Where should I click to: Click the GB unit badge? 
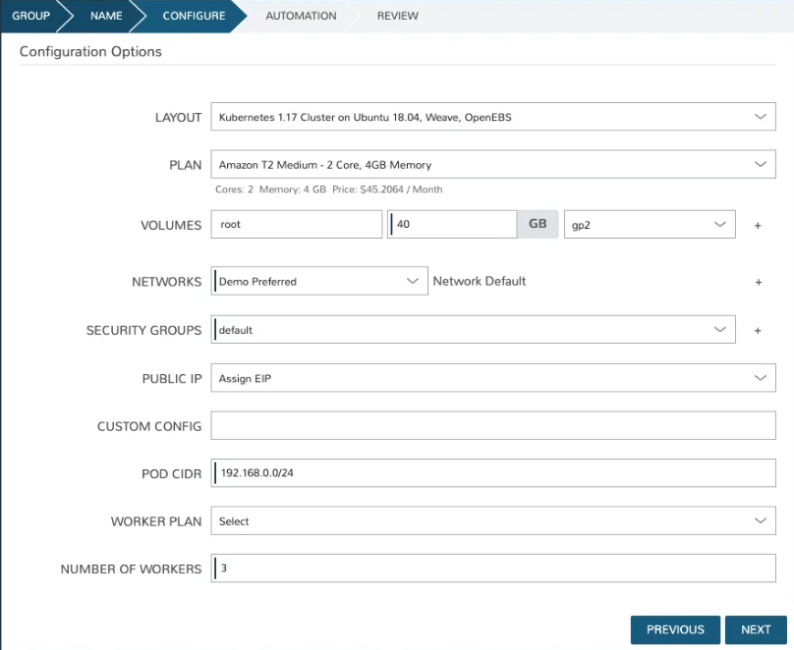(537, 224)
